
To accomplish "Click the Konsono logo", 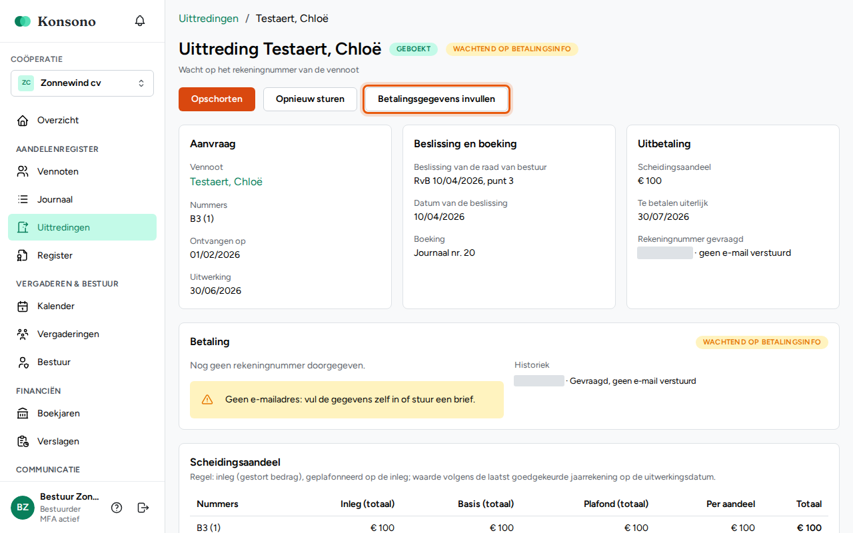I will (x=55, y=21).
